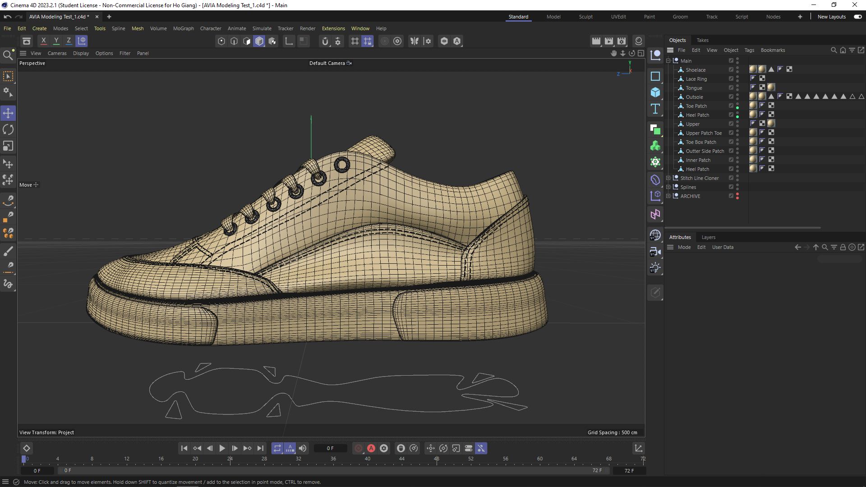The width and height of the screenshot is (866, 487).
Task: Click the Text spline tool icon
Action: pyautogui.click(x=655, y=109)
